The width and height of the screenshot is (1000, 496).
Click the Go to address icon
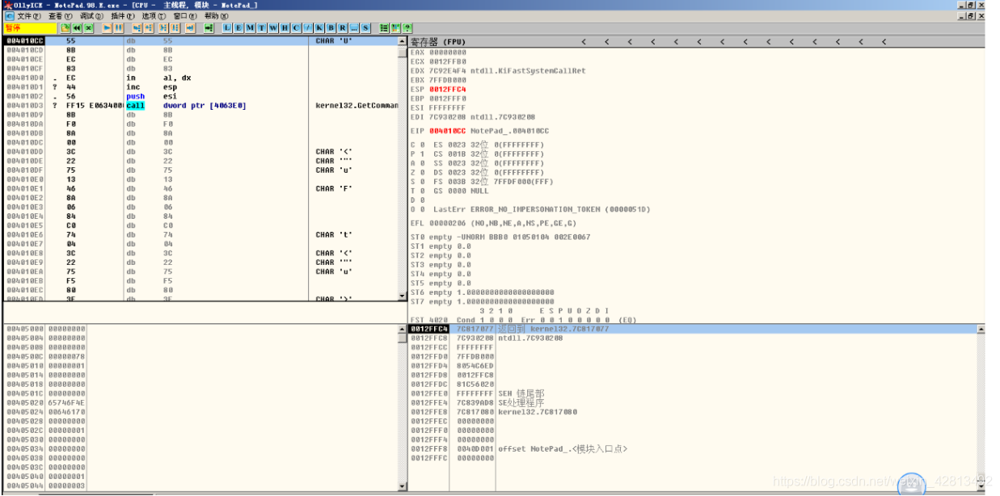(208, 27)
